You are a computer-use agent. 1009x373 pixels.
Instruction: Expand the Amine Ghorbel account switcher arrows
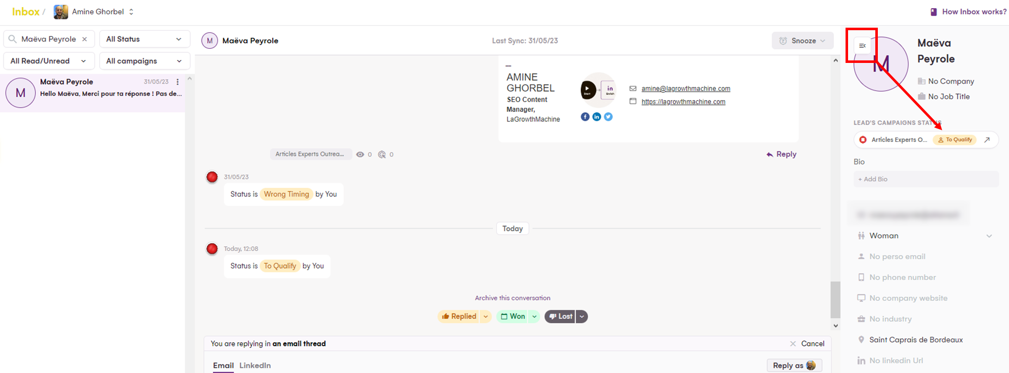coord(131,12)
